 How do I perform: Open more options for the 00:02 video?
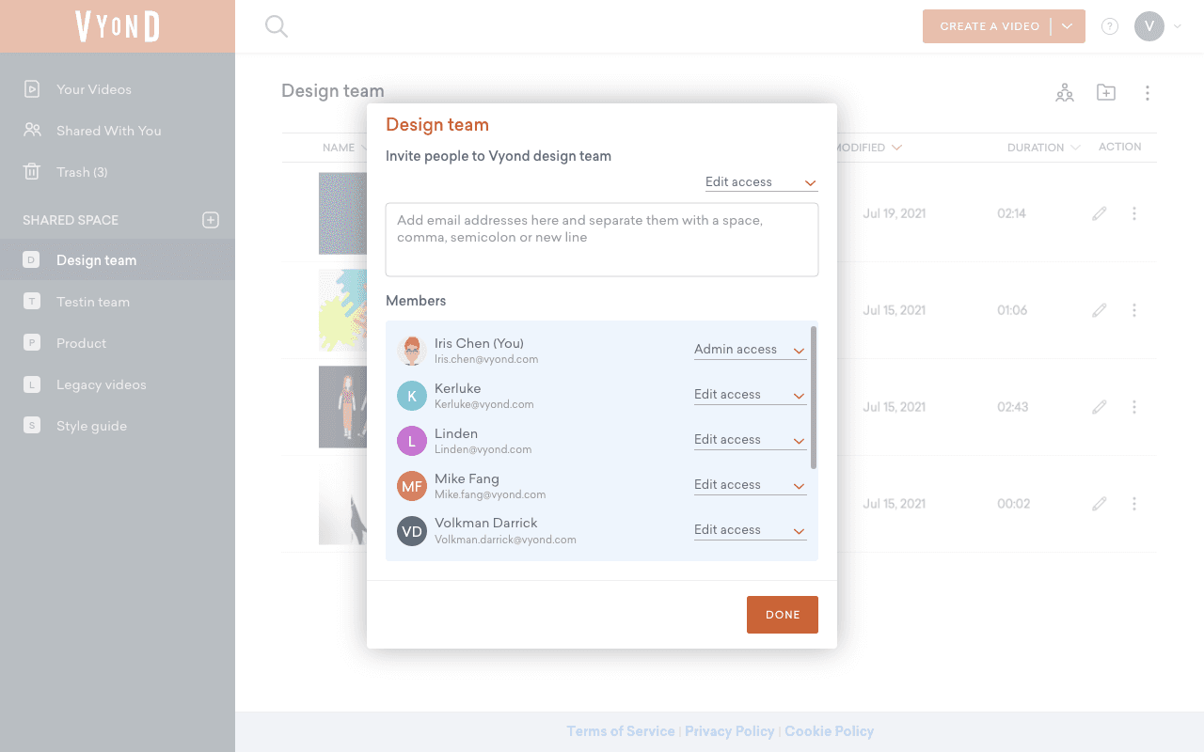[1134, 504]
